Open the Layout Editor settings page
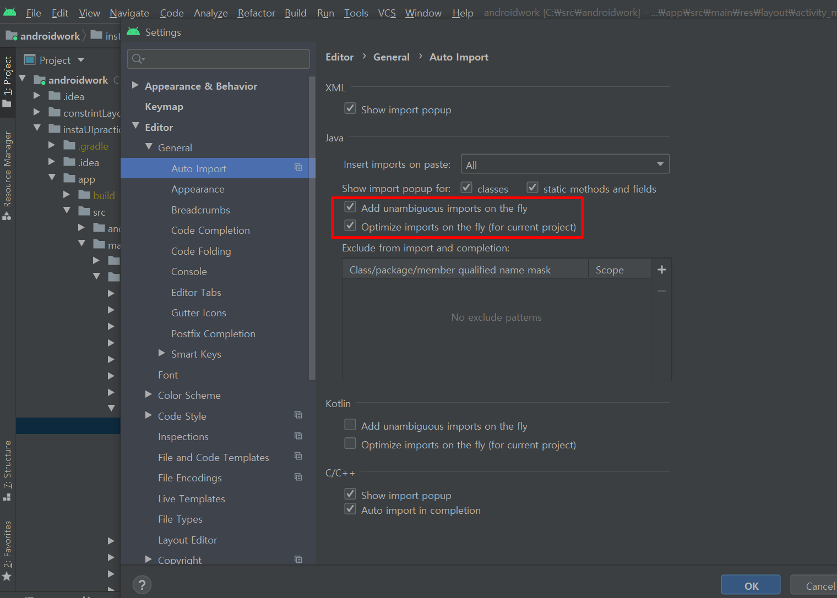Image resolution: width=837 pixels, height=598 pixels. (x=187, y=540)
